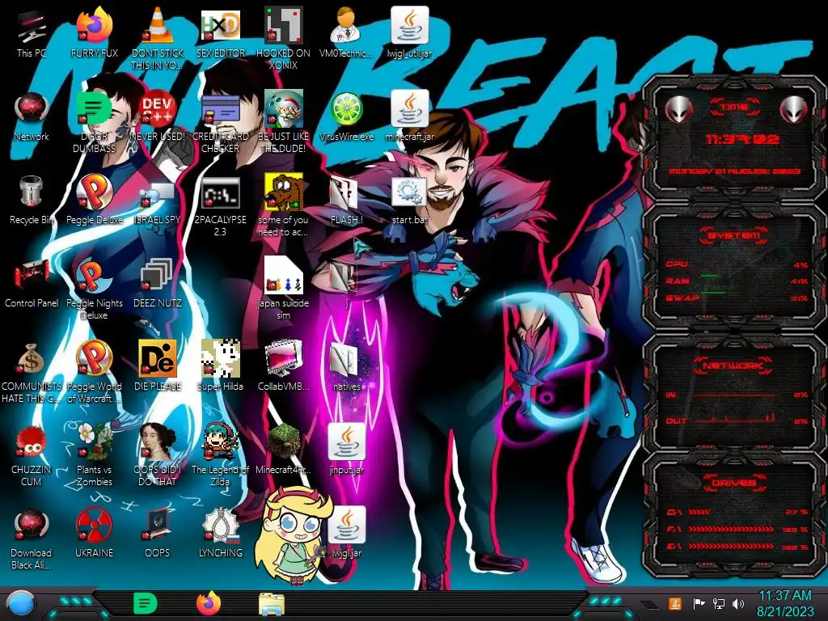Open the taskbar clock showing 11:37 AM

pyautogui.click(x=785, y=603)
